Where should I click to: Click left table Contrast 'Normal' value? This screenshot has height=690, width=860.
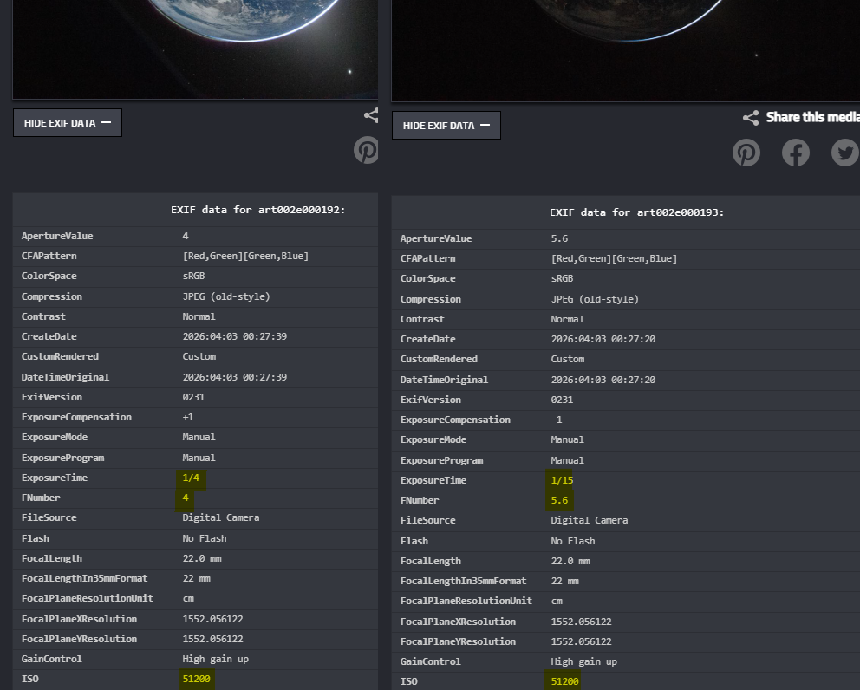(x=199, y=316)
